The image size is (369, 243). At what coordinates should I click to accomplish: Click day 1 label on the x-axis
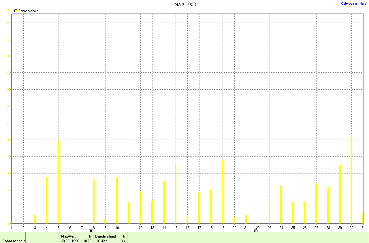12,227
